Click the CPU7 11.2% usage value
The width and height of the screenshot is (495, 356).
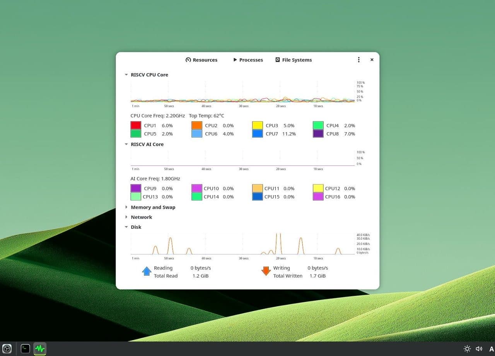289,134
